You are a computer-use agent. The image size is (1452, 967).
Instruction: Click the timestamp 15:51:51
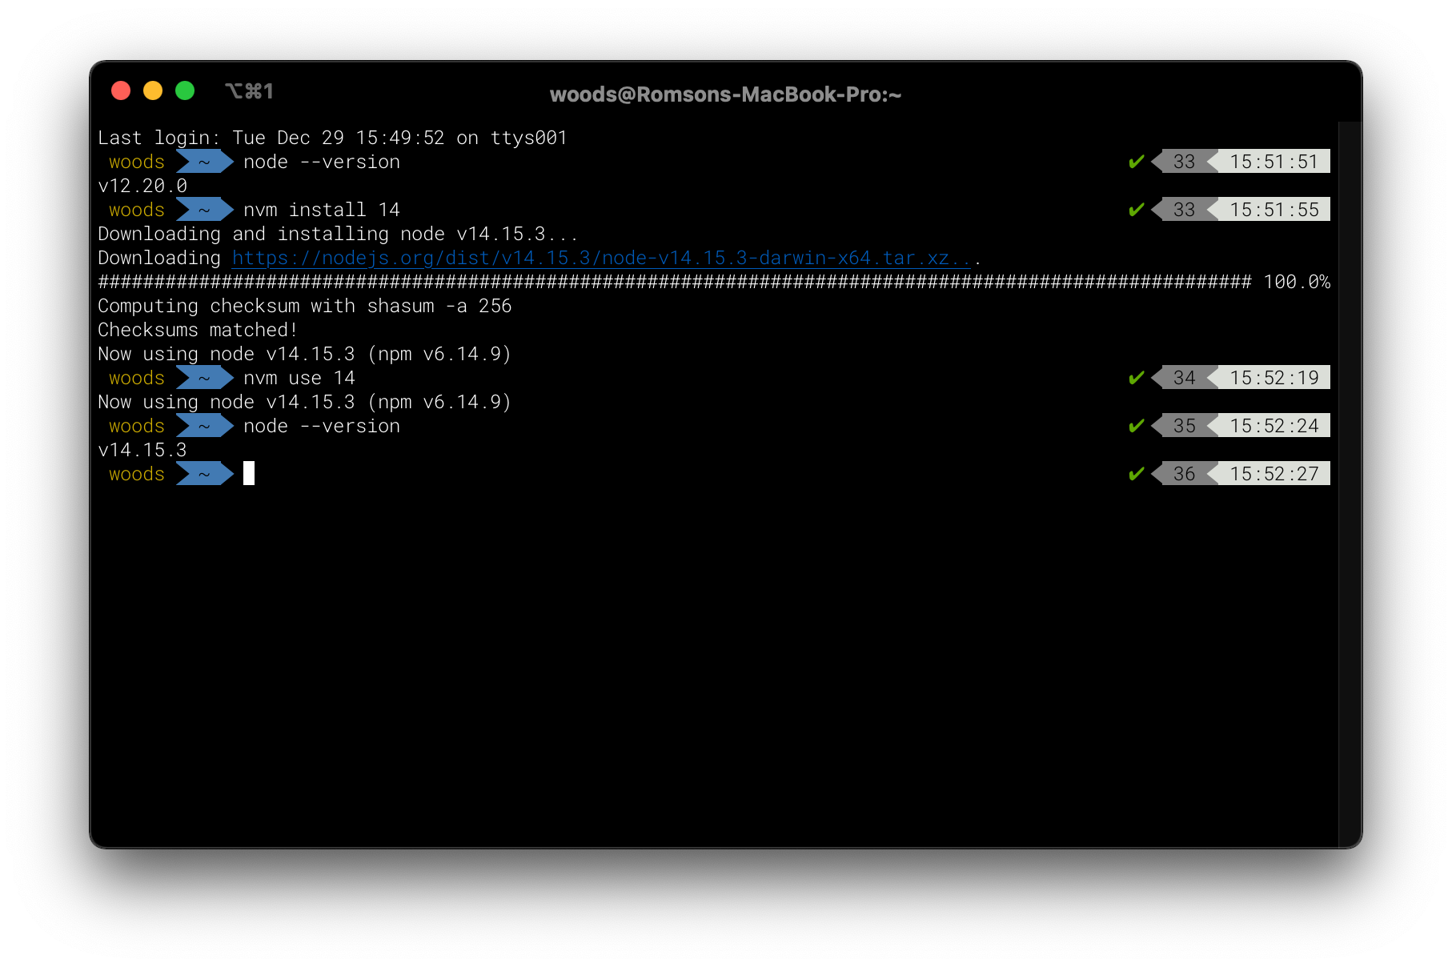point(1274,162)
